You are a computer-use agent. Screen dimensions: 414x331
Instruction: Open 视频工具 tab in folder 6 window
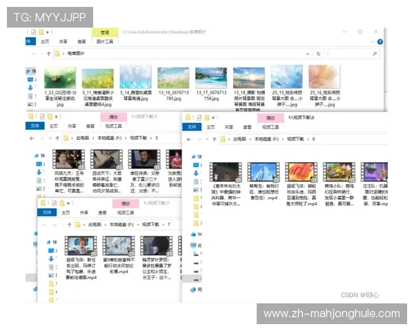tap(270, 127)
